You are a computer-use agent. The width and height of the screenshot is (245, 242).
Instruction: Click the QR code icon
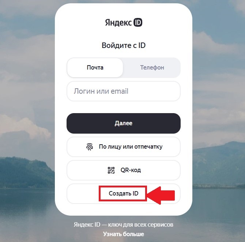111,170
